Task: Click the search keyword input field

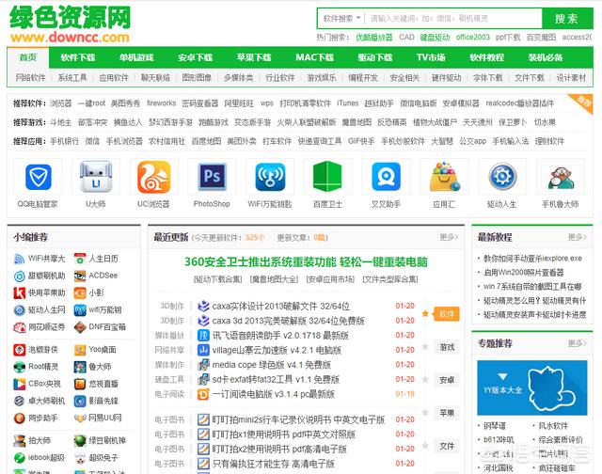Action: [x=453, y=19]
